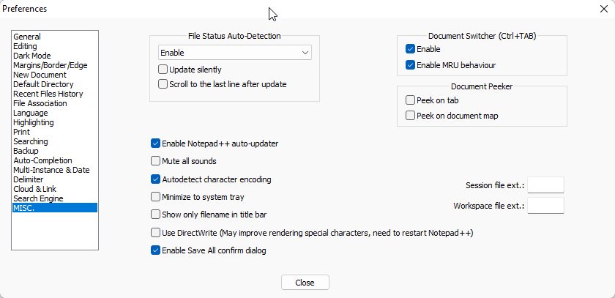
Task: Toggle the Update silently checkbox
Action: pos(163,70)
